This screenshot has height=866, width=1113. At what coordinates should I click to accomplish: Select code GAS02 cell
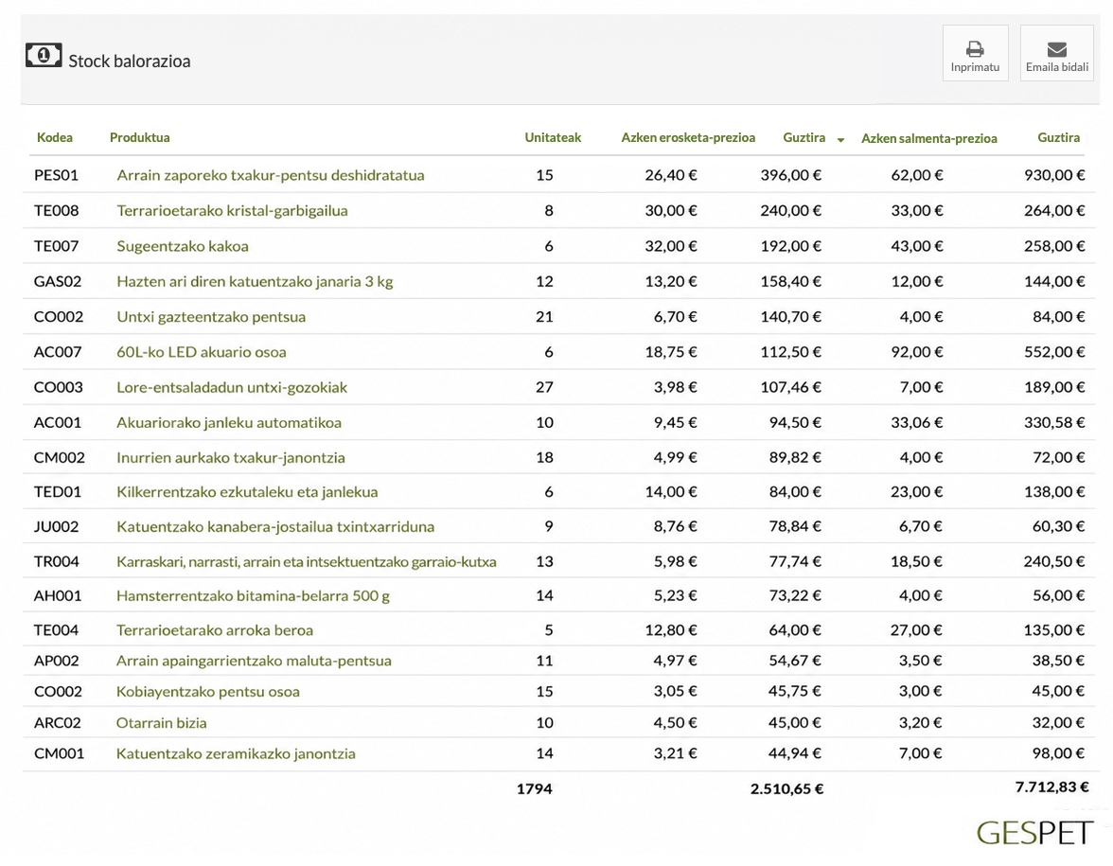point(58,282)
